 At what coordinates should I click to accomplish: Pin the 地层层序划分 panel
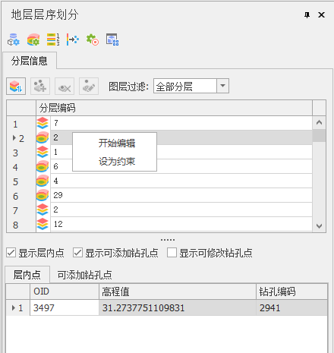[307, 15]
